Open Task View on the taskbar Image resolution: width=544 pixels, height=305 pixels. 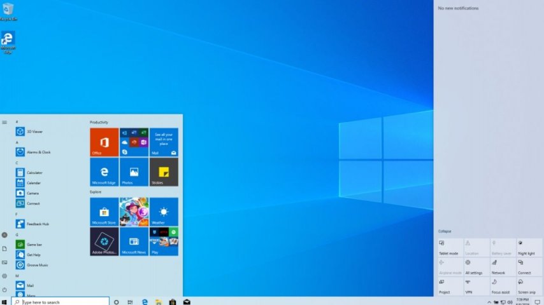pos(130,302)
